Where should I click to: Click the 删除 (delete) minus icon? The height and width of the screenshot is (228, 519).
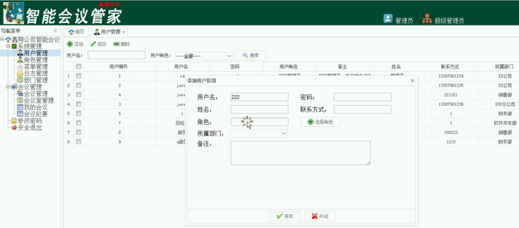click(x=116, y=44)
